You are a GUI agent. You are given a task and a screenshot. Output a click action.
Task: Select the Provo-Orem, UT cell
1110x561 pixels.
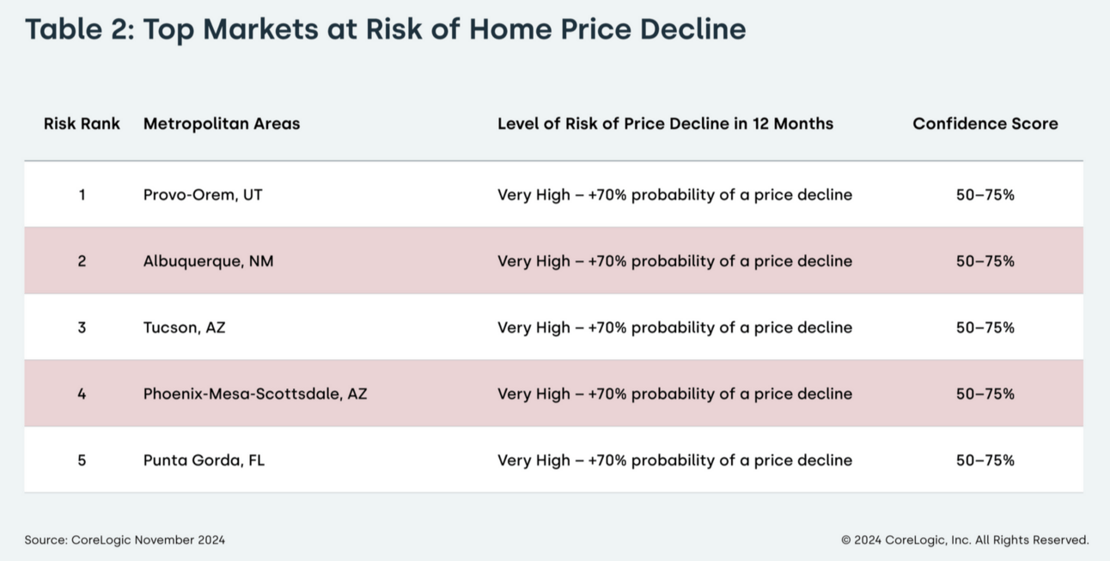tap(203, 195)
